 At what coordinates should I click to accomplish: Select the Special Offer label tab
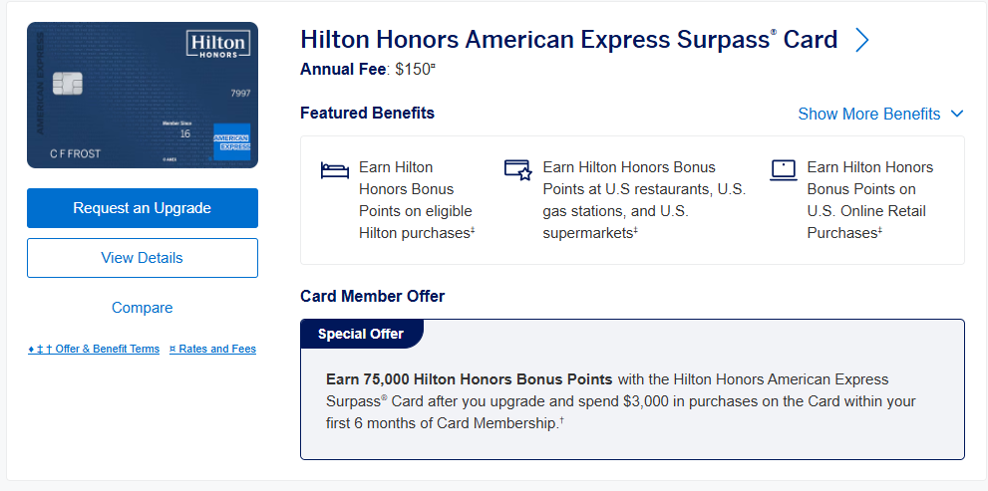[361, 335]
